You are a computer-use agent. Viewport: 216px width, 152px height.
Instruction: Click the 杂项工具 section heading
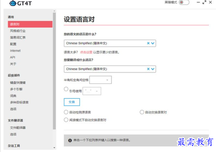[x=14, y=146]
